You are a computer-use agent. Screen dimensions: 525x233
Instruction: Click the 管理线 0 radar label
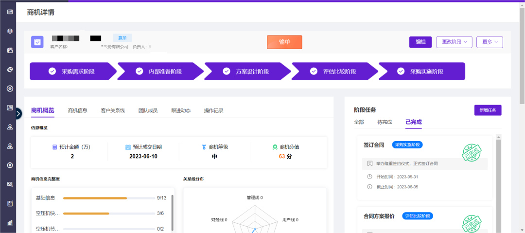pyautogui.click(x=255, y=198)
